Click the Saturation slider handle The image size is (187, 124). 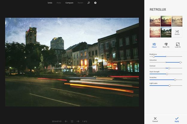[x=180, y=62]
